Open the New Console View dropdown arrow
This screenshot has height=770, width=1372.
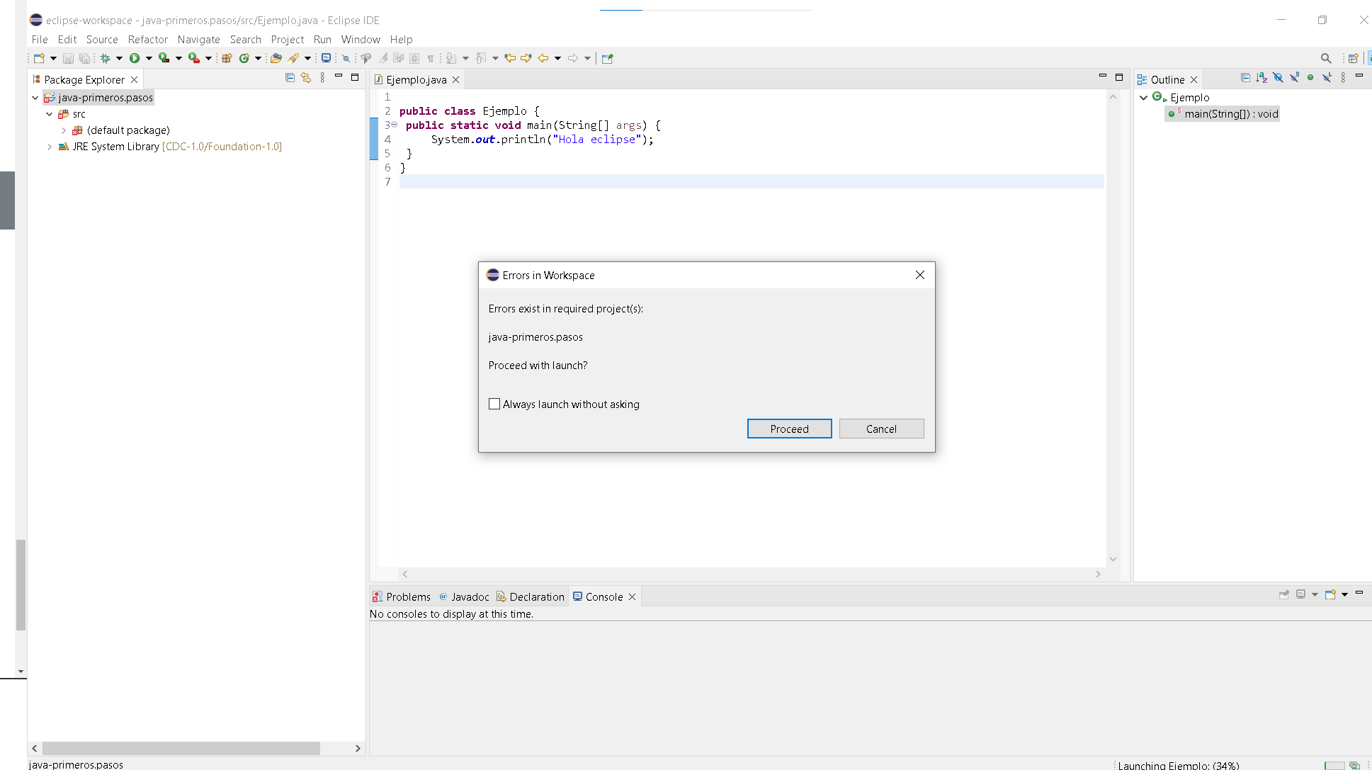coord(1344,595)
